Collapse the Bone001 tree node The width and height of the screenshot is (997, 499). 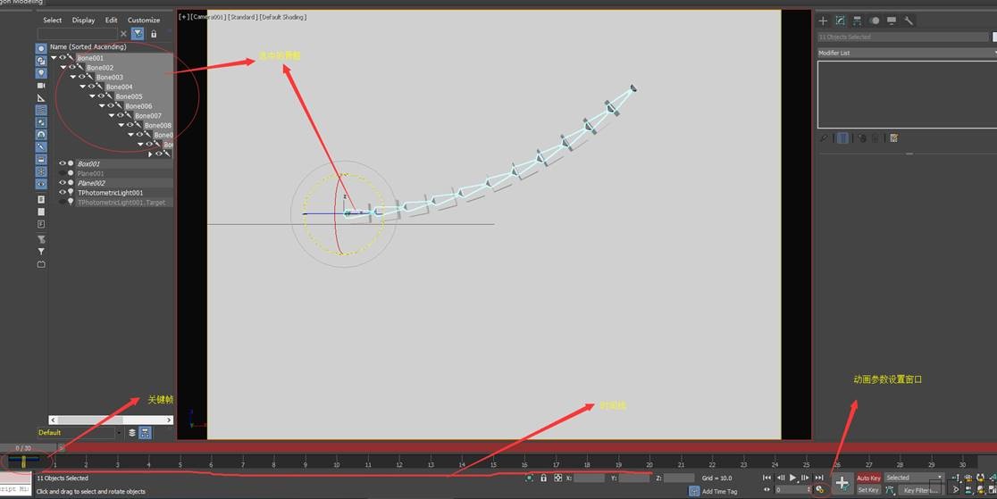tap(54, 58)
